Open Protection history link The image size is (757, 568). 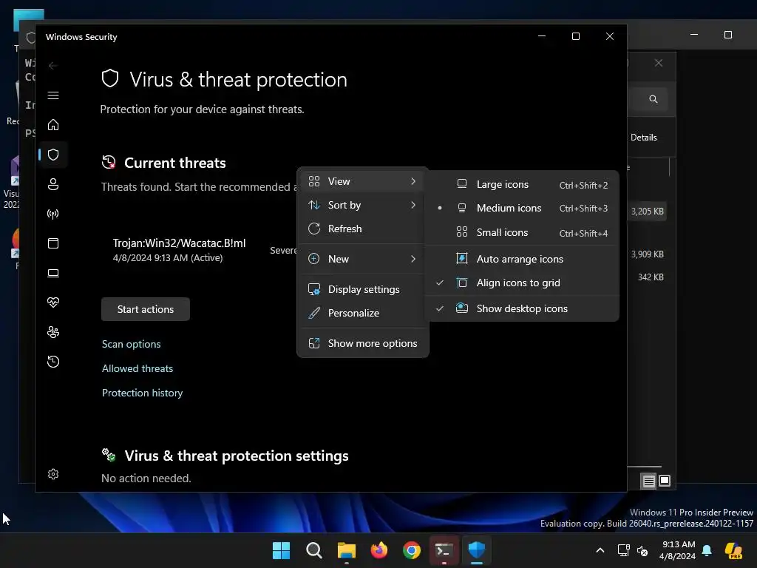pos(143,393)
